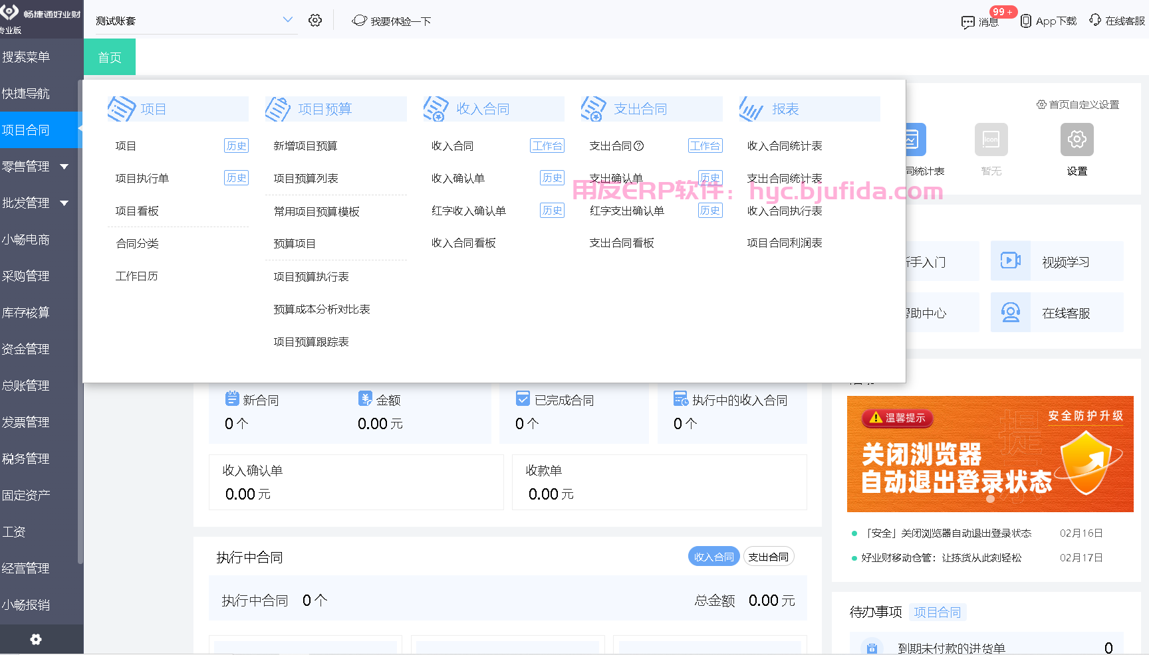The image size is (1149, 655).
Task: Click the help icon next to 支出合同
Action: point(639,146)
